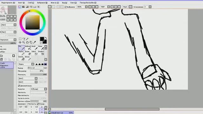Open the Фильтр menu
Viewport: 203px width, 114px height.
[x=55, y=3]
